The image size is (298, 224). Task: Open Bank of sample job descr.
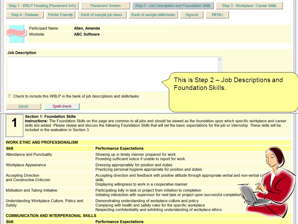[x=102, y=15]
